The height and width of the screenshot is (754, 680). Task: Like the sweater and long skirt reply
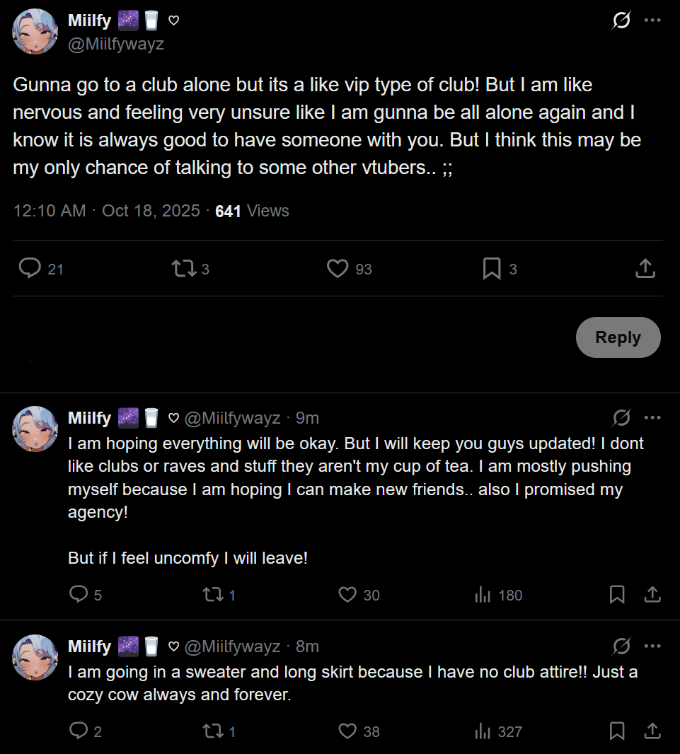pos(347,731)
